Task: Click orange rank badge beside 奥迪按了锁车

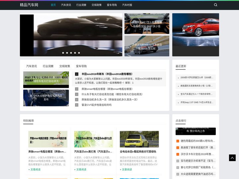Action: pyautogui.click(x=178, y=148)
